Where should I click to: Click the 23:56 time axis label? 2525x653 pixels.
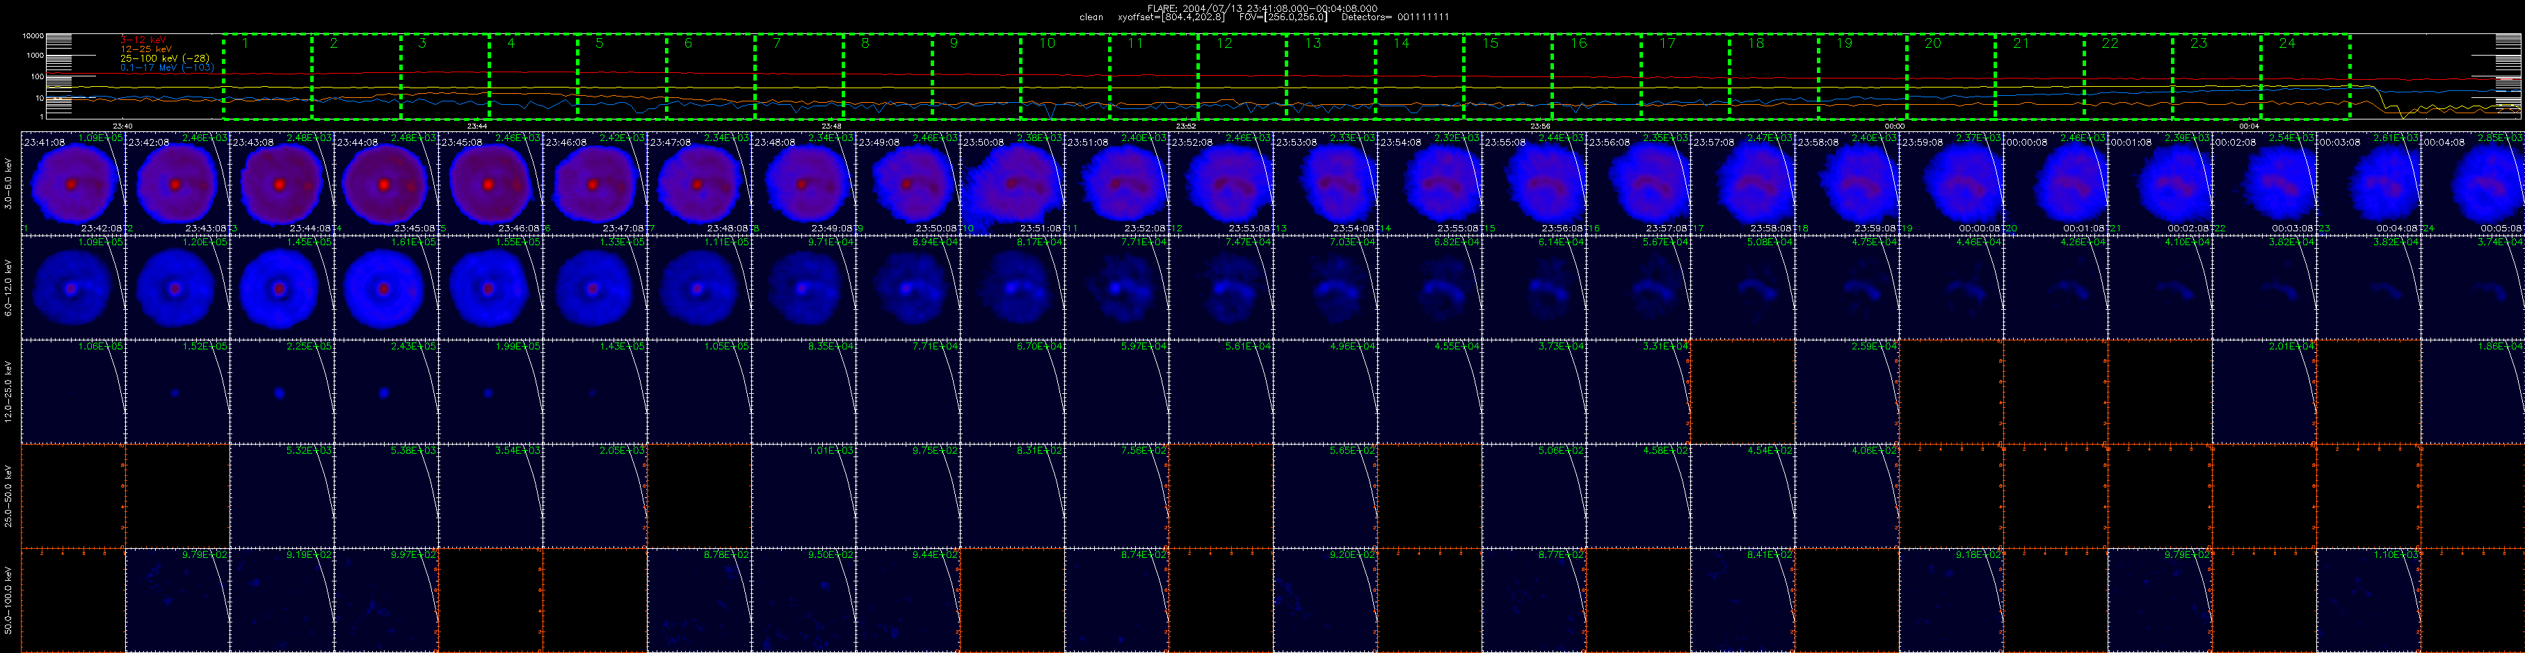pos(1540,125)
